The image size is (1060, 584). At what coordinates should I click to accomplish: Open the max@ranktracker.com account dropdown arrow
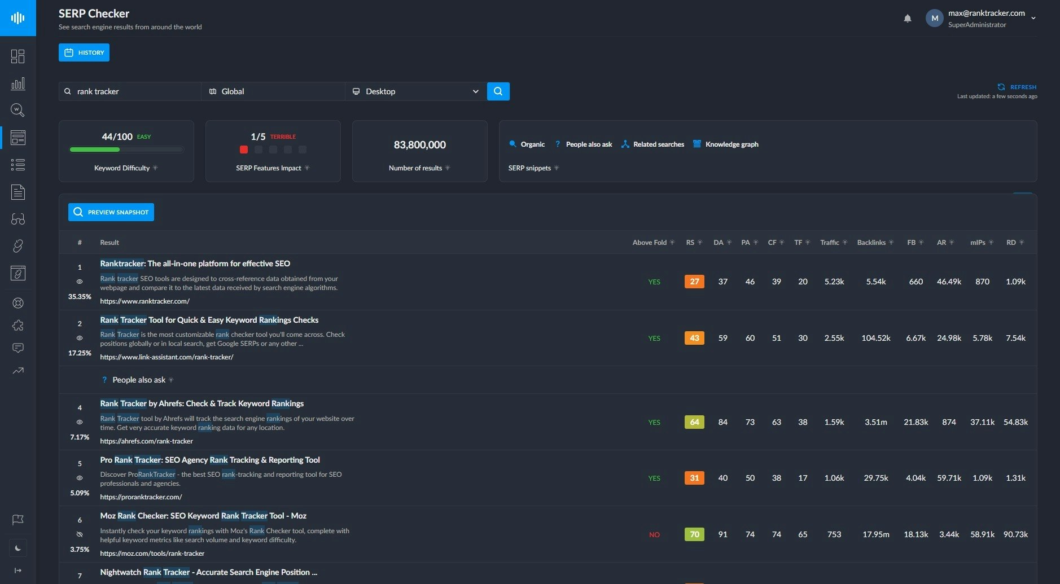coord(1033,18)
